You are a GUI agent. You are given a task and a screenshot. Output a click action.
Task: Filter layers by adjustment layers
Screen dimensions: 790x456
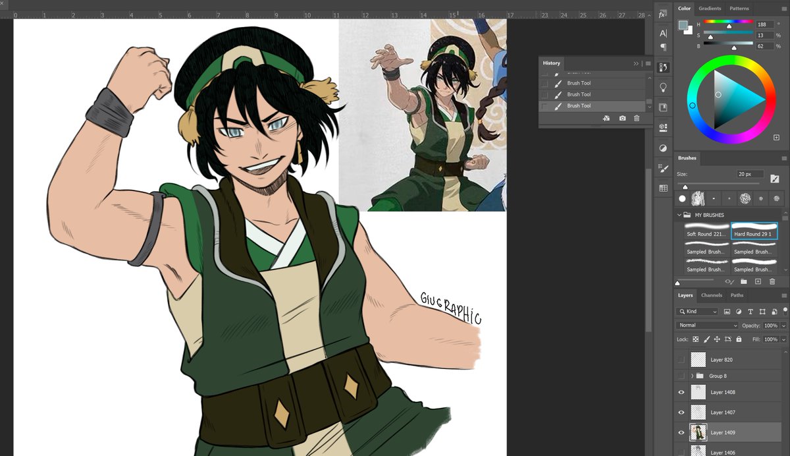739,311
